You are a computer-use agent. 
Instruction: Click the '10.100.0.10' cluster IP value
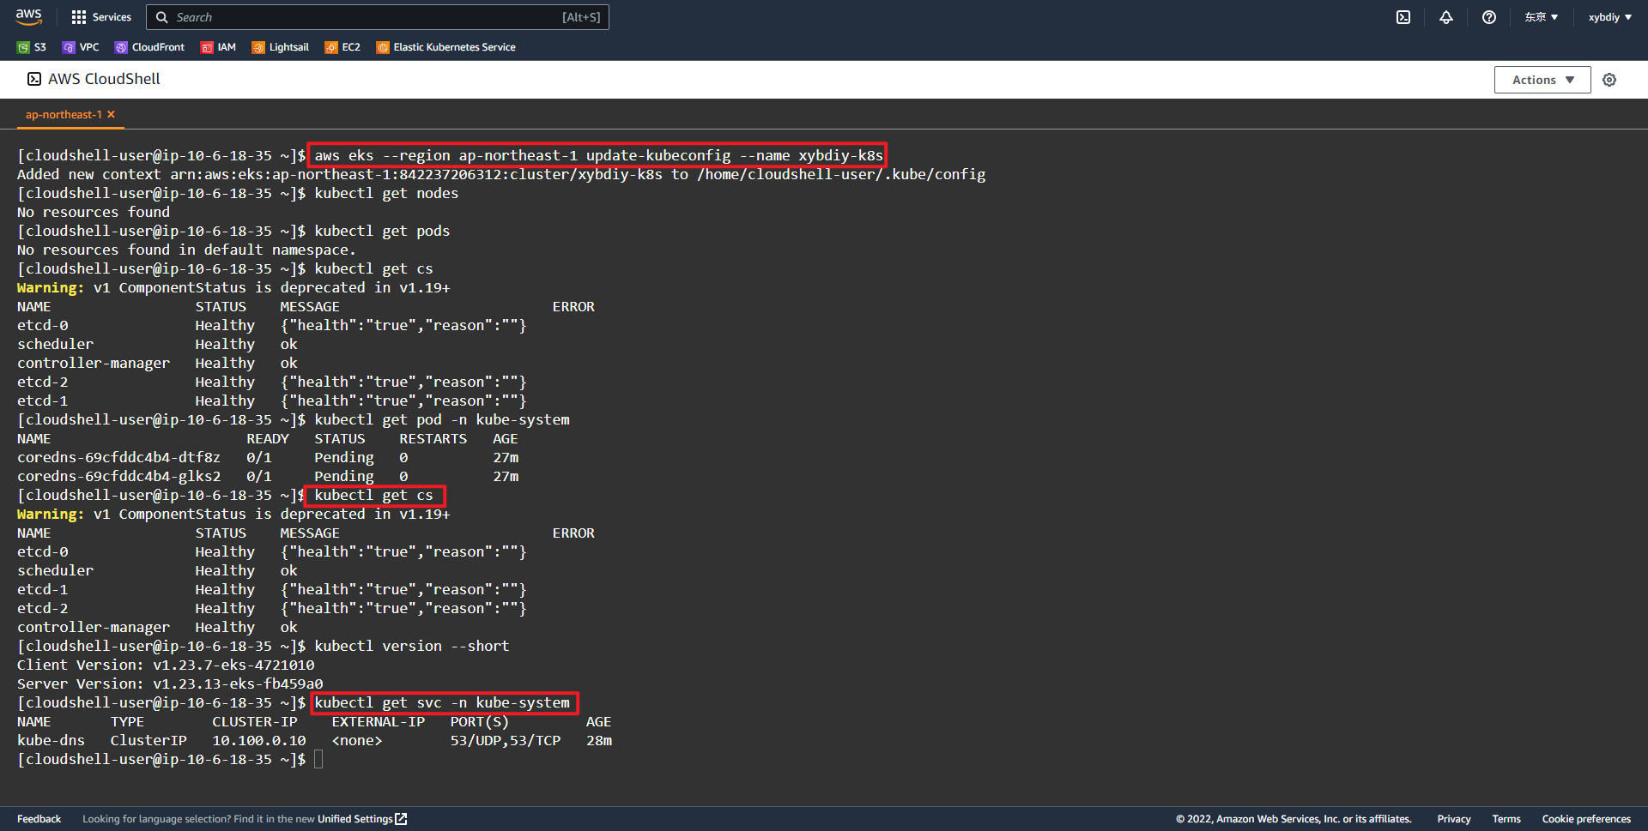(x=259, y=740)
